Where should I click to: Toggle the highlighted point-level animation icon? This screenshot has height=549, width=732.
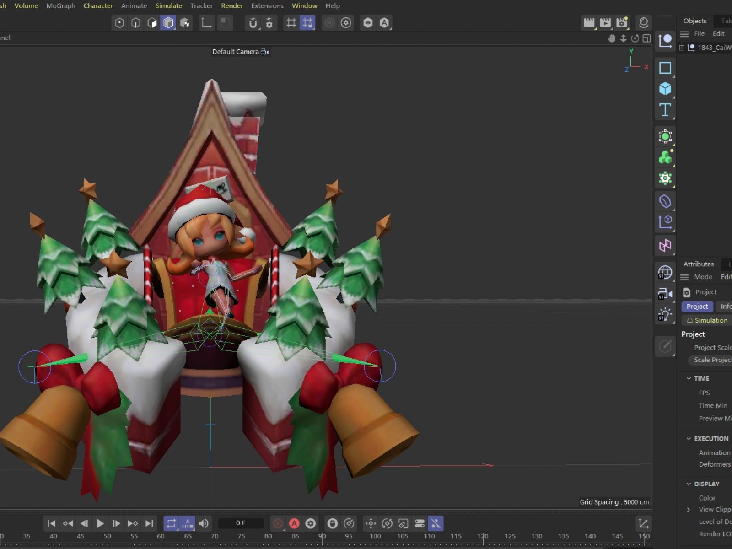(x=436, y=523)
